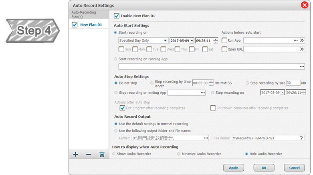Toggle the Enable New Plan 01 checkbox

click(117, 16)
